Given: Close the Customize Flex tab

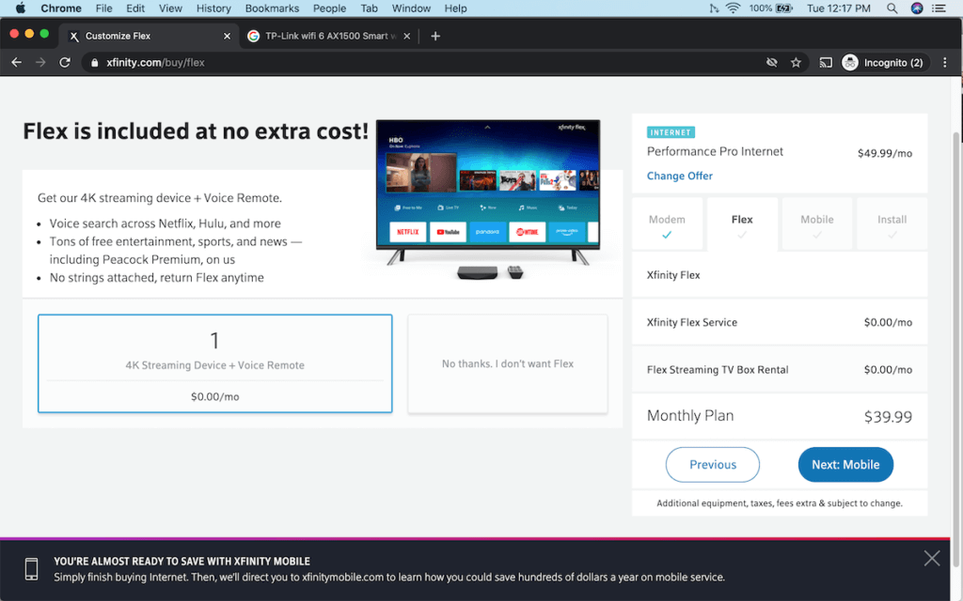Looking at the screenshot, I should pyautogui.click(x=227, y=37).
